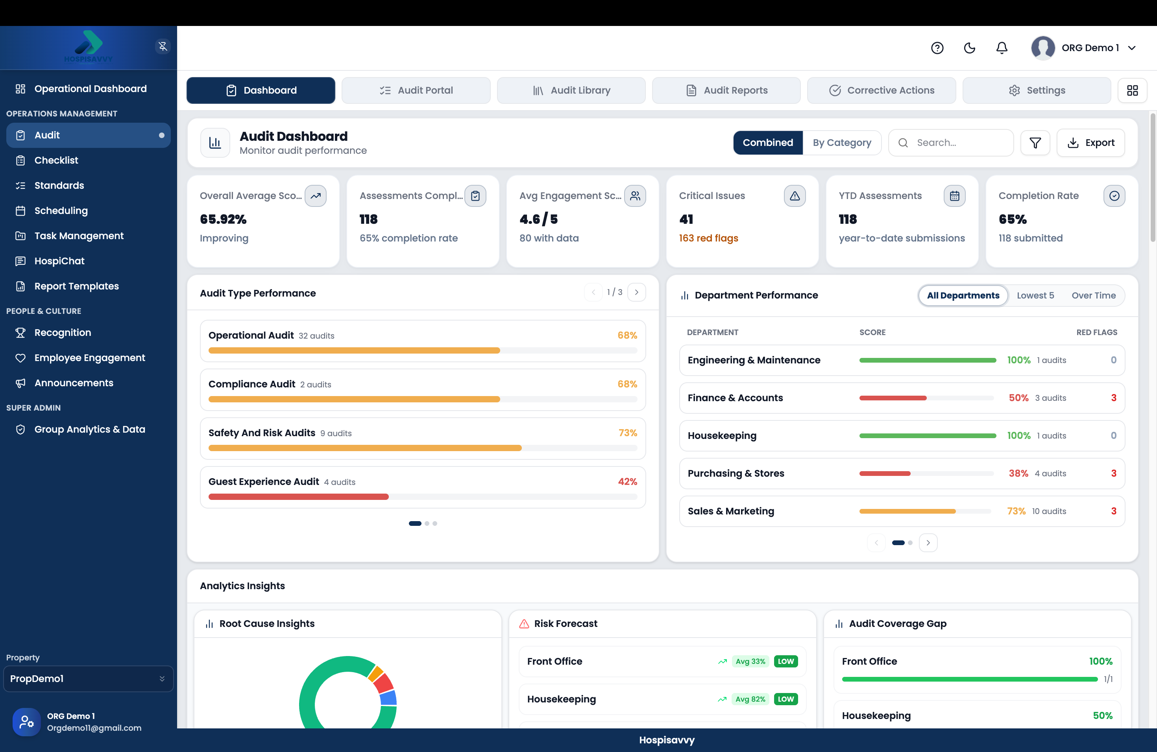Click the Export button
1157x752 pixels.
[1091, 143]
